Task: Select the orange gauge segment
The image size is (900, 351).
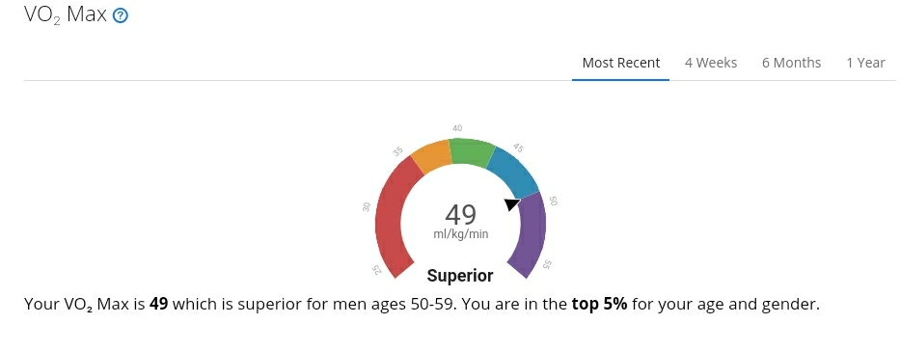Action: [431, 155]
